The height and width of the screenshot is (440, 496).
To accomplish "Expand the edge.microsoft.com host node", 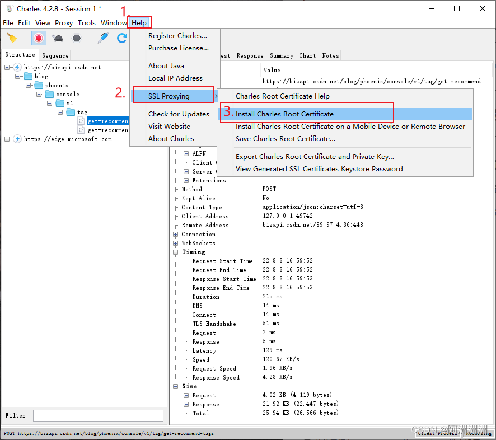I will tap(7, 139).
